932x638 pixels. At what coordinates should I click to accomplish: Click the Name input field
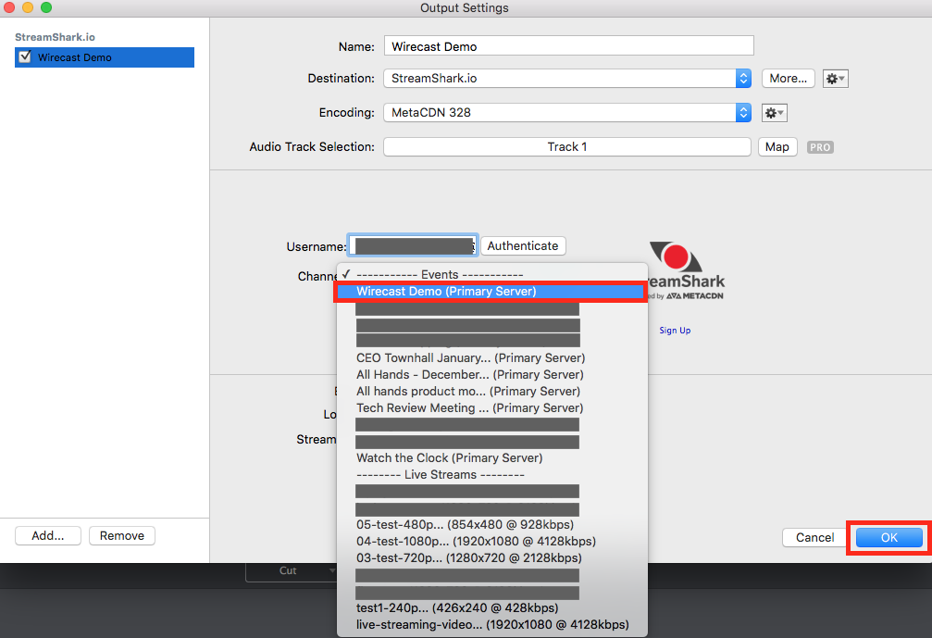point(569,46)
